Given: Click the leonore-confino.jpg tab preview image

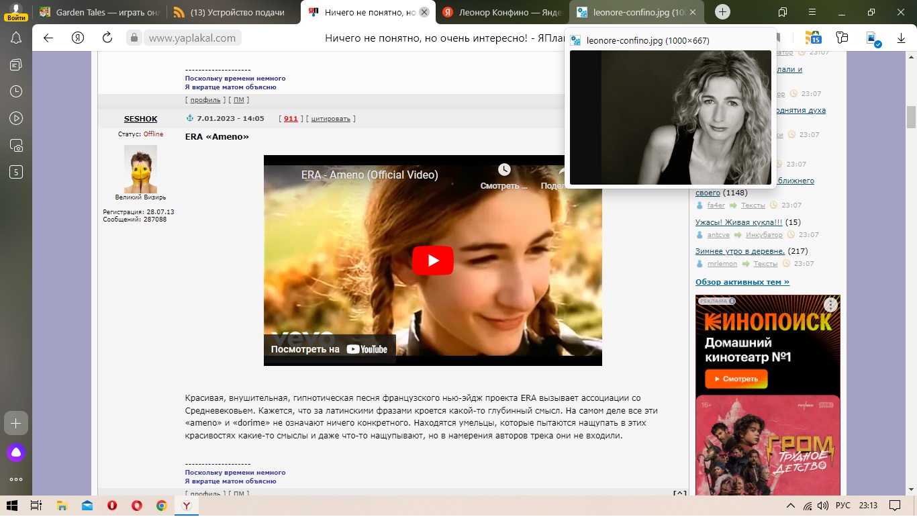Looking at the screenshot, I should 671,117.
